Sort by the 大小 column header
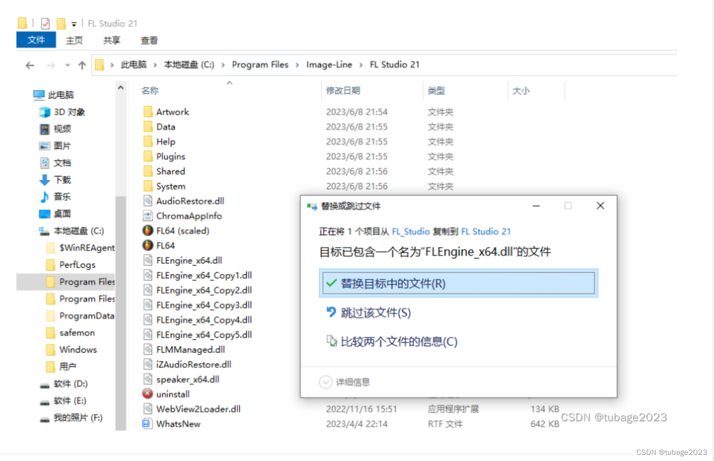 pyautogui.click(x=521, y=90)
